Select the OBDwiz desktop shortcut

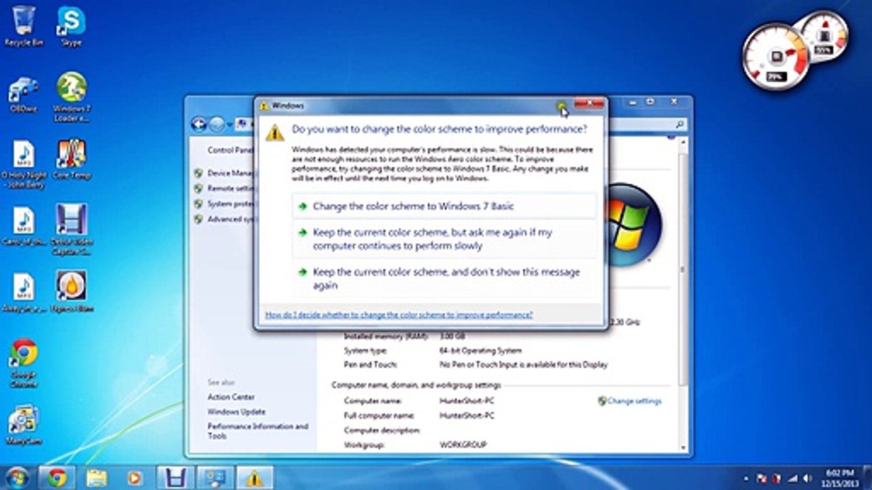click(x=24, y=94)
